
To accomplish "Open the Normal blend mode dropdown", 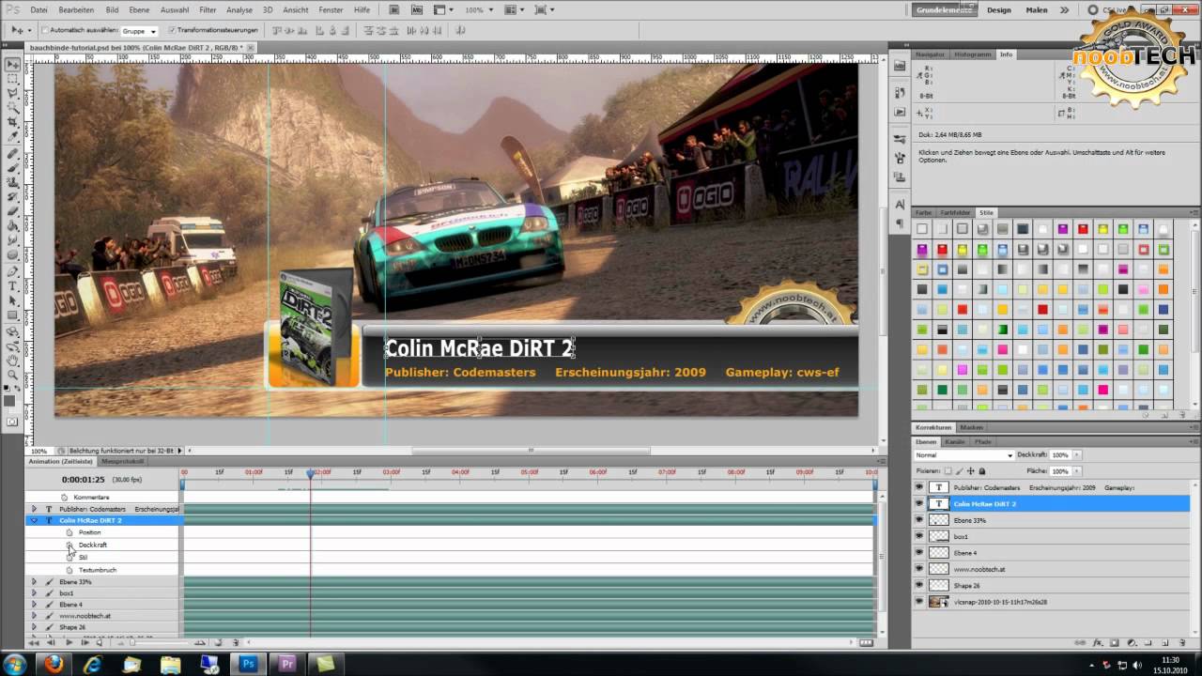I will tap(964, 455).
